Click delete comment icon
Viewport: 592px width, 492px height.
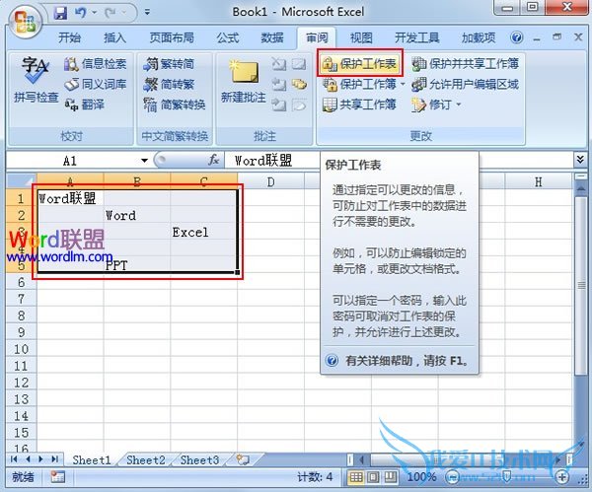279,64
